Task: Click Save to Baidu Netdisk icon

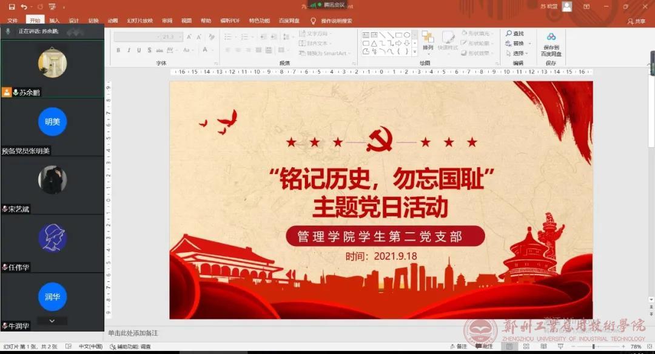Action: [x=551, y=43]
